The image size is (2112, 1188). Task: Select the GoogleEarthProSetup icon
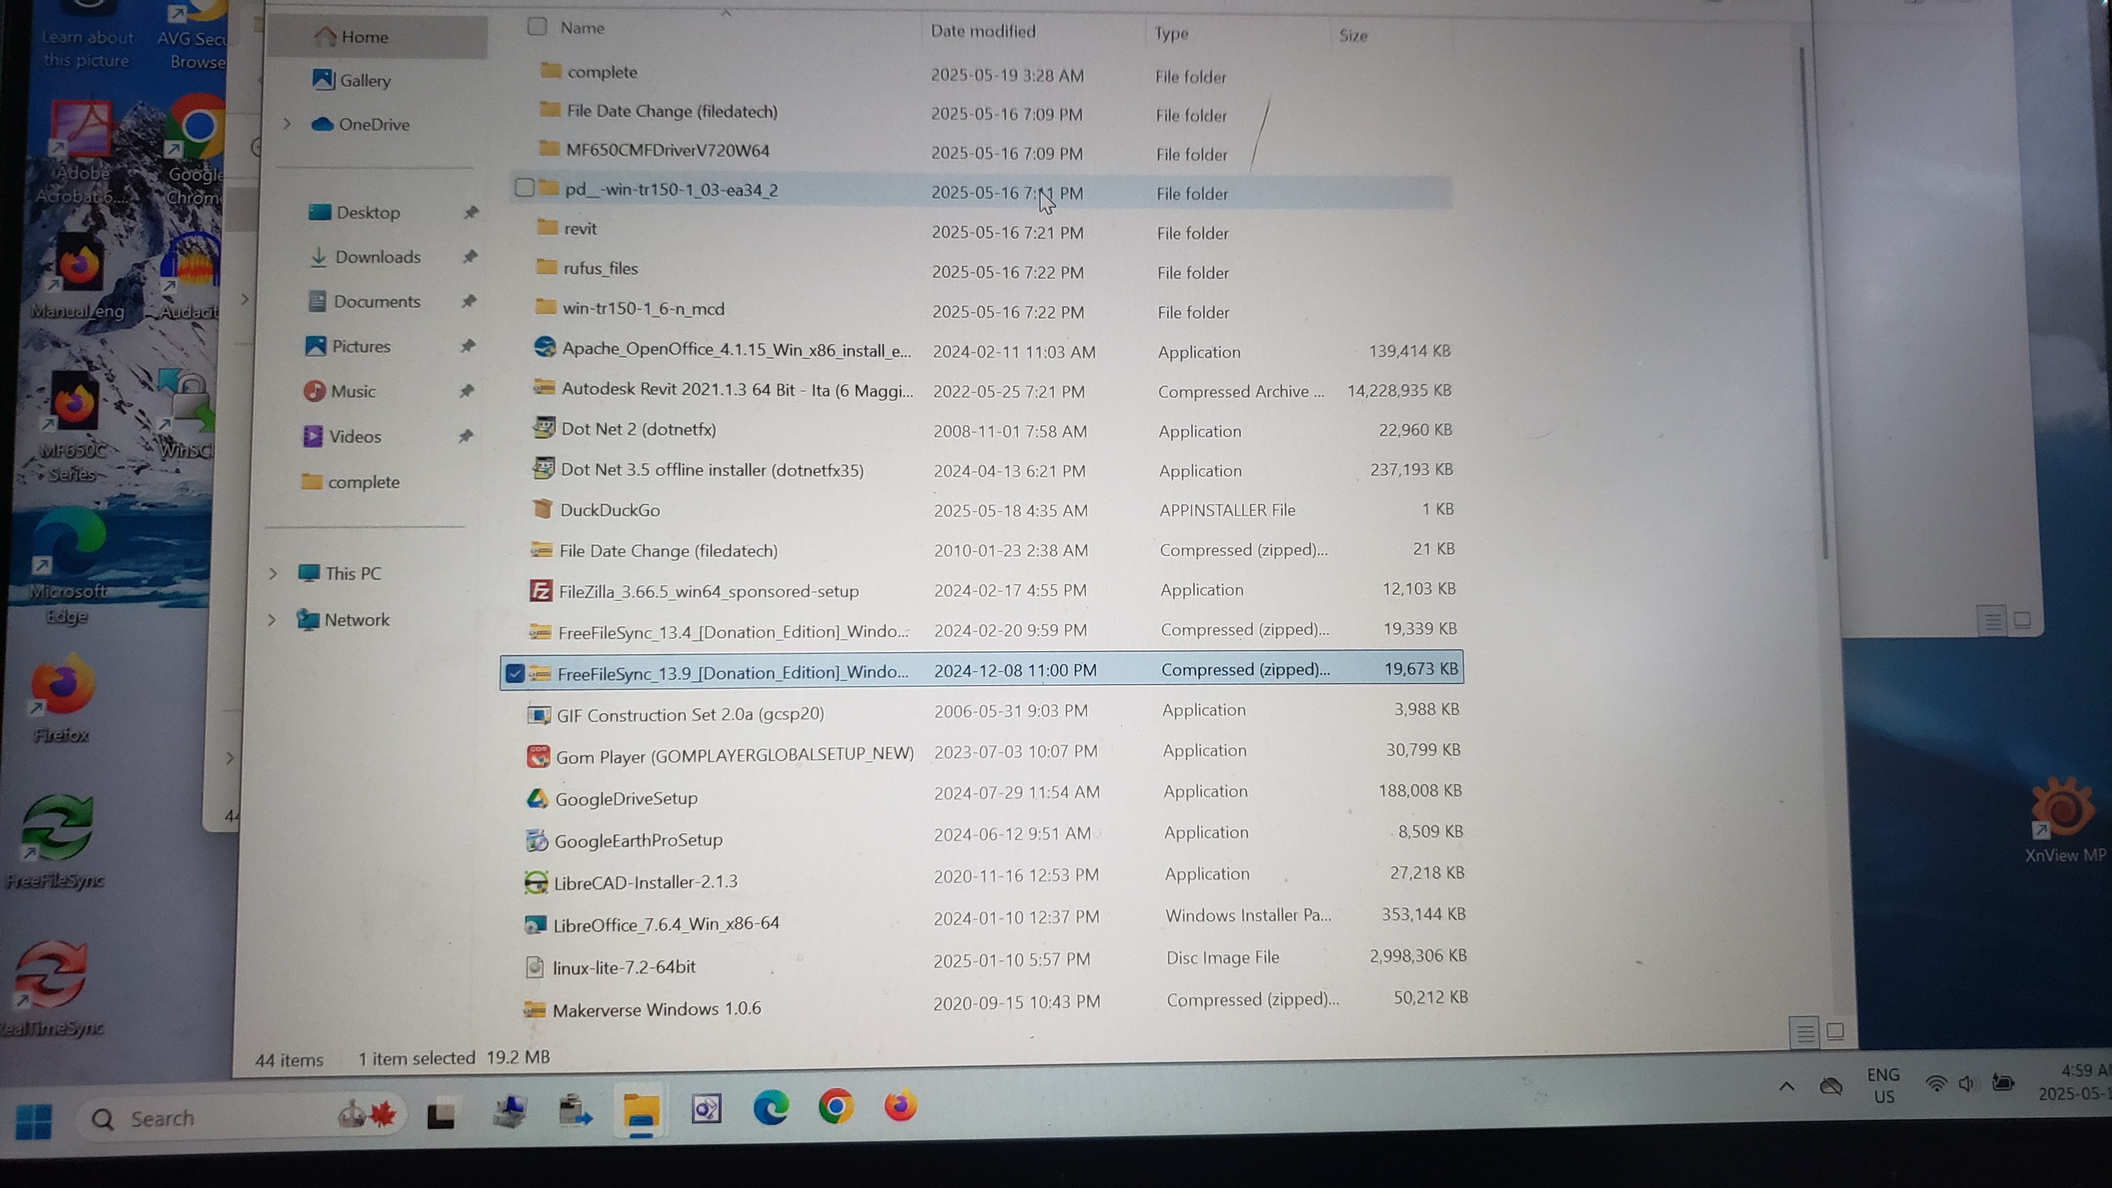click(536, 840)
